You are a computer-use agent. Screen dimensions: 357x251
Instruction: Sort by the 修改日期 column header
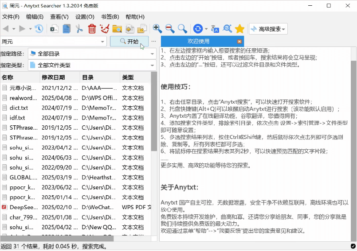[x=60, y=77]
